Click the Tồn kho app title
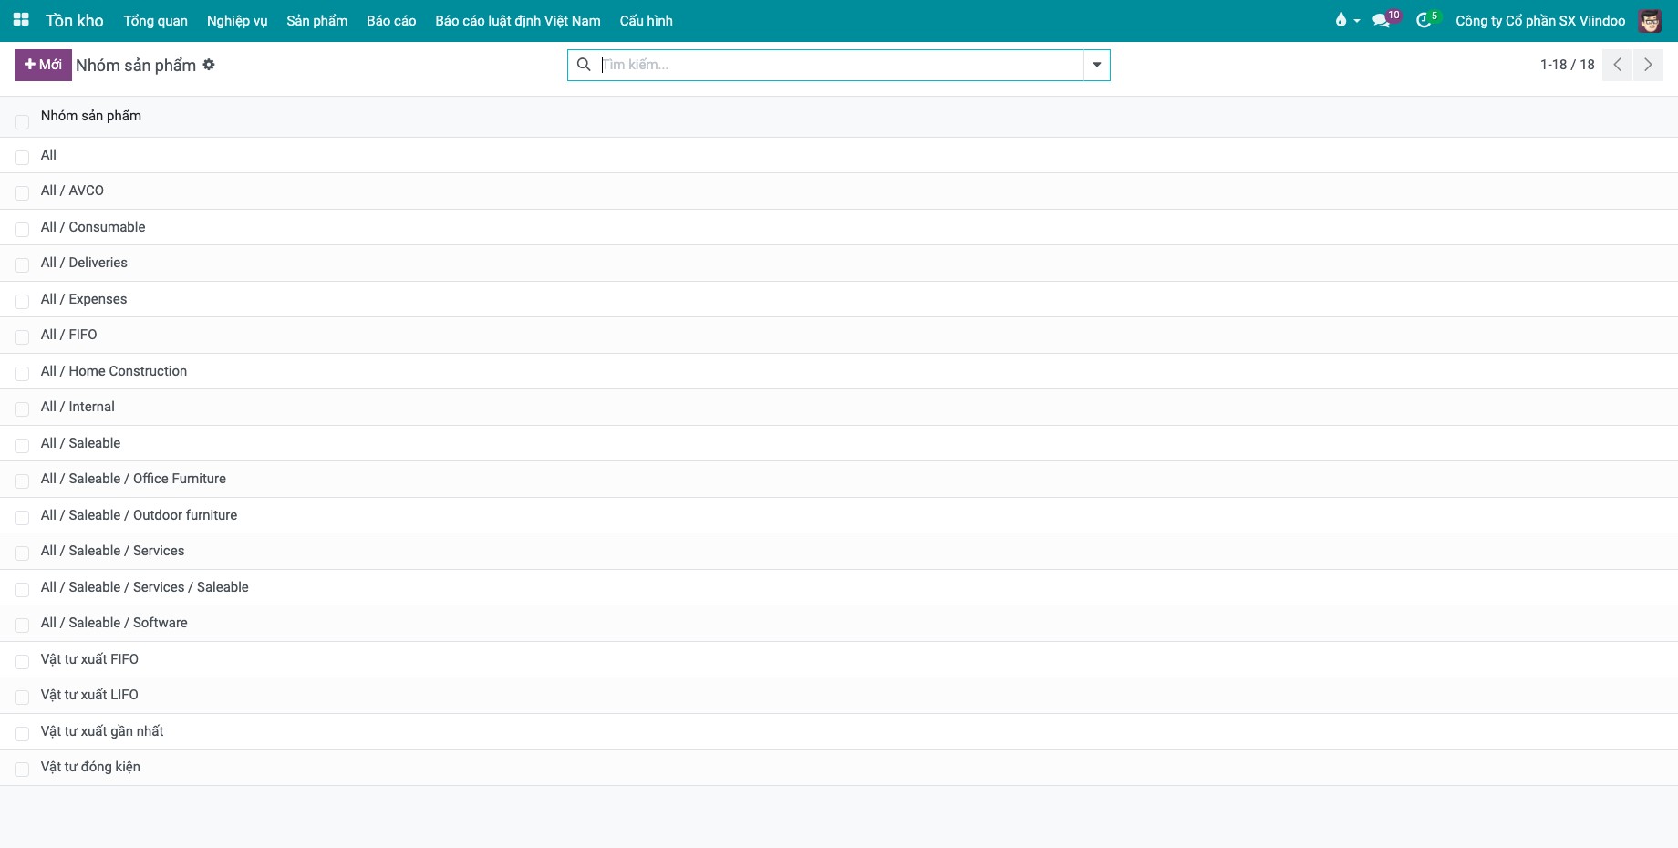Screen dimensions: 1678x848 click(75, 20)
